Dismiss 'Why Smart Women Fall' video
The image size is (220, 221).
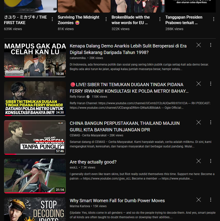click(x=199, y=200)
